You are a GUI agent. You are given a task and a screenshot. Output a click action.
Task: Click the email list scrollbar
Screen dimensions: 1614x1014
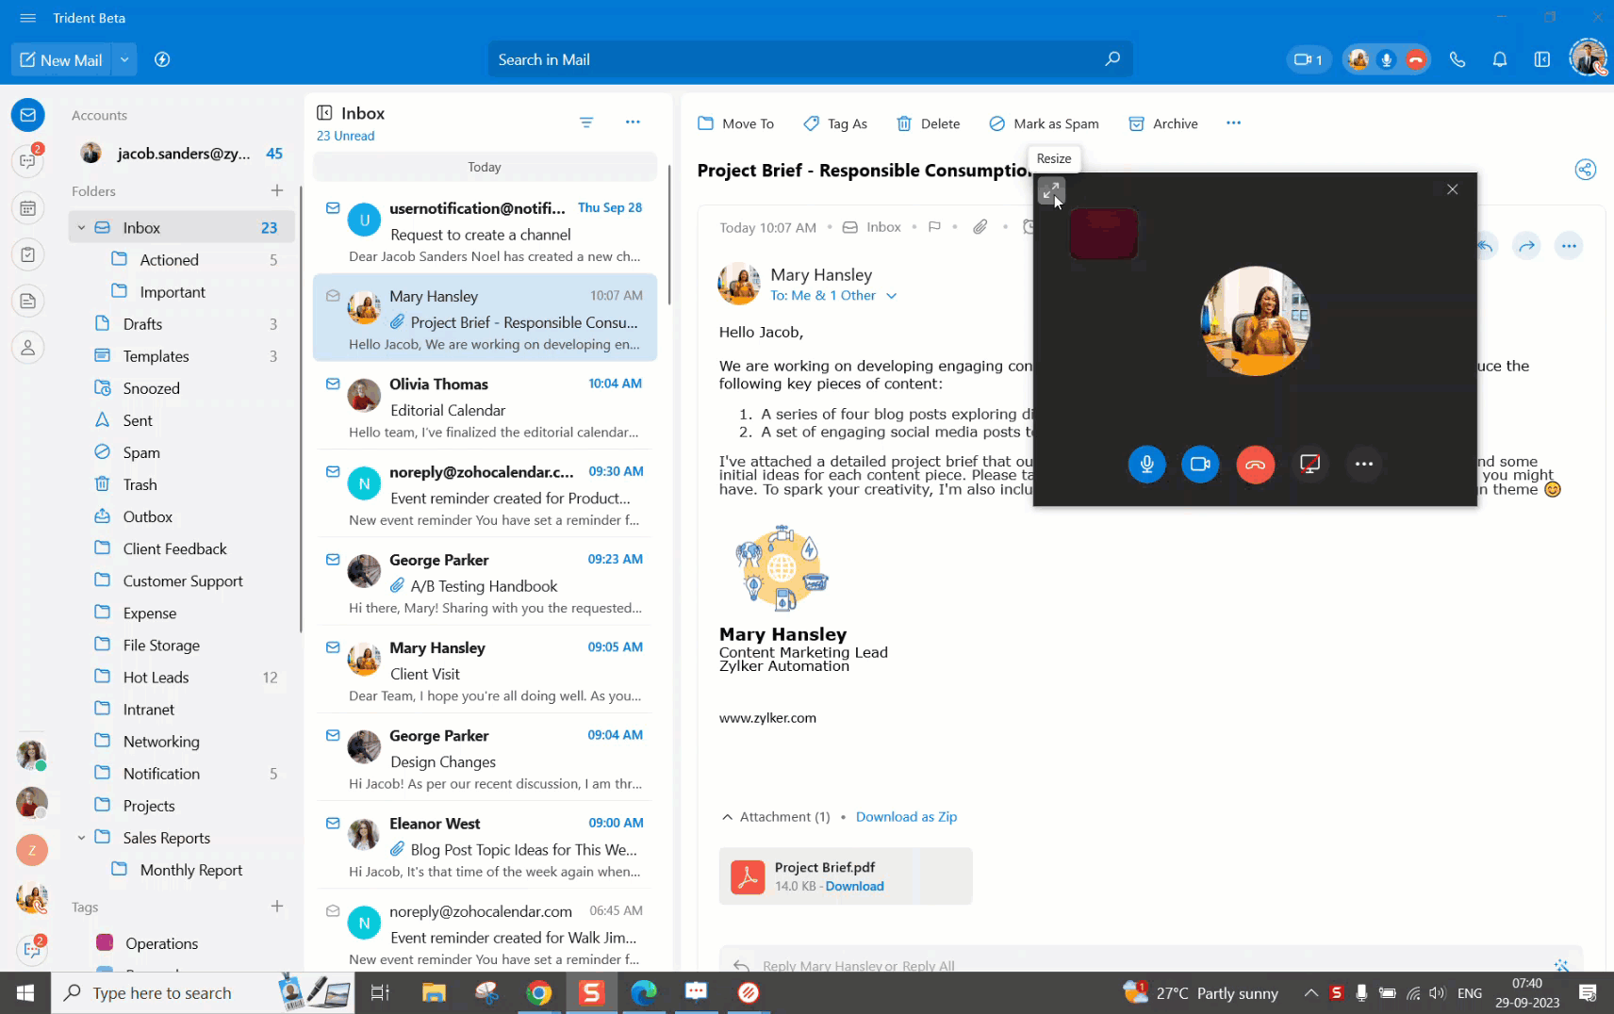pos(668,236)
